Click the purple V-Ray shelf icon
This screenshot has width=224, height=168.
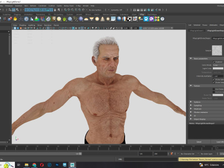pyautogui.click(x=151, y=19)
